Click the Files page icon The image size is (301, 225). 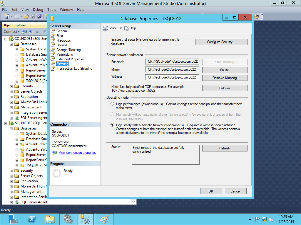tap(53, 36)
